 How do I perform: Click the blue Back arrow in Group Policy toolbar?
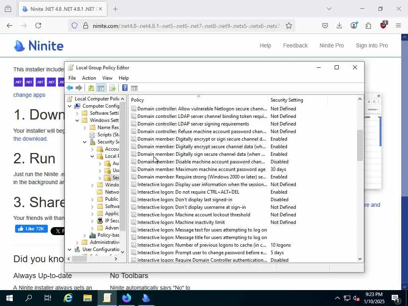[x=70, y=88]
